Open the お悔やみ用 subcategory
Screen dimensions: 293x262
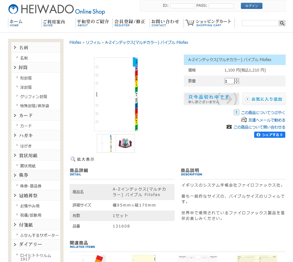click(30, 206)
